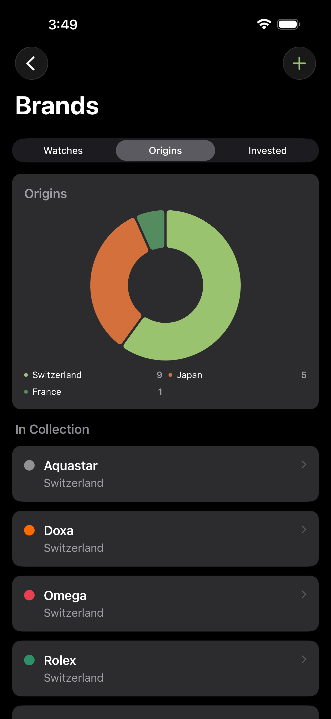The height and width of the screenshot is (719, 331).
Task: Select the Origins segment
Action: tap(165, 150)
